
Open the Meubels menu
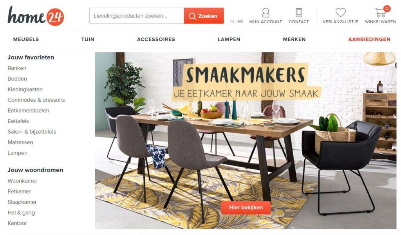pos(26,39)
